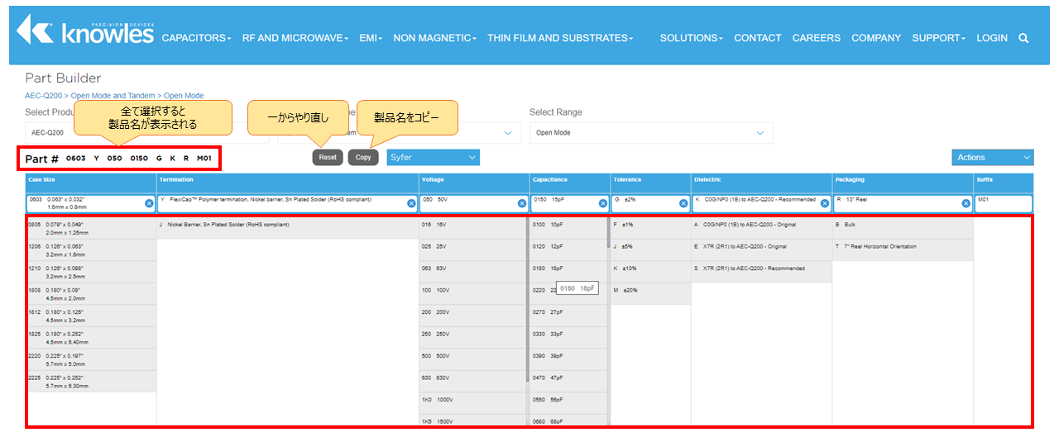Select 0120 12pF capacitance

tap(568, 250)
